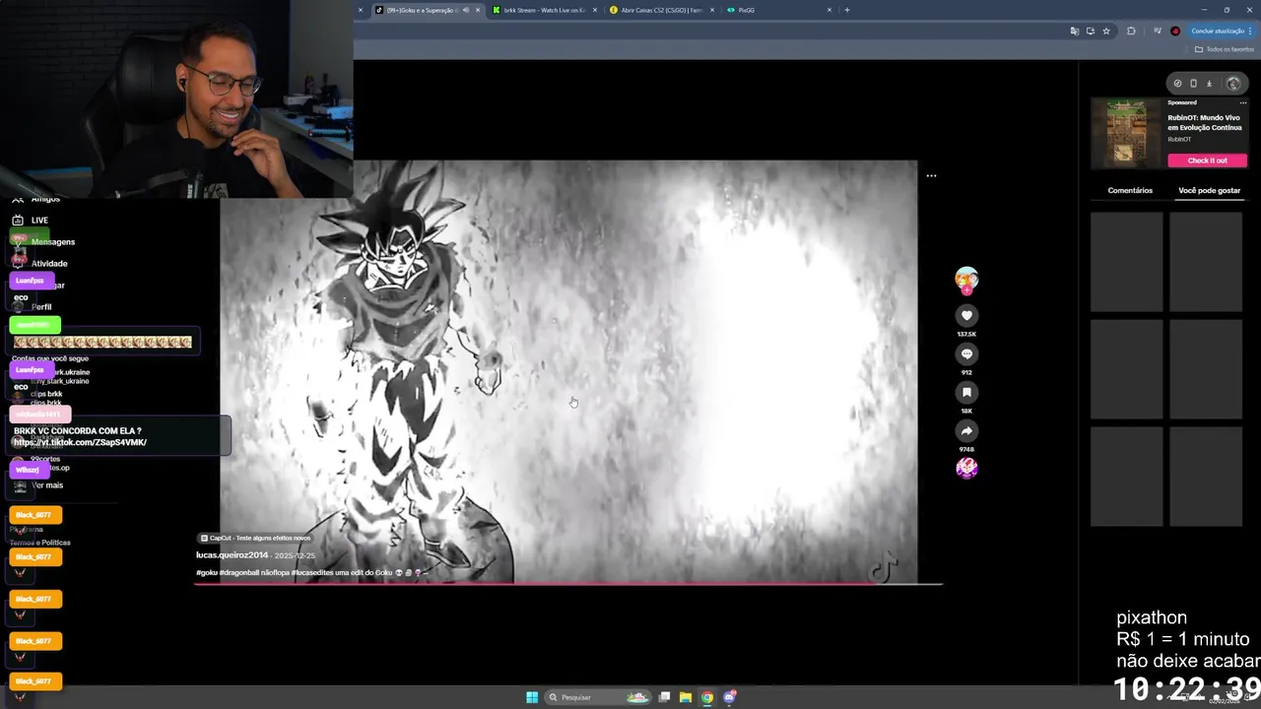Open lucas.queiroz2014 creator username
Screen dimensions: 1261x709
click(x=232, y=555)
